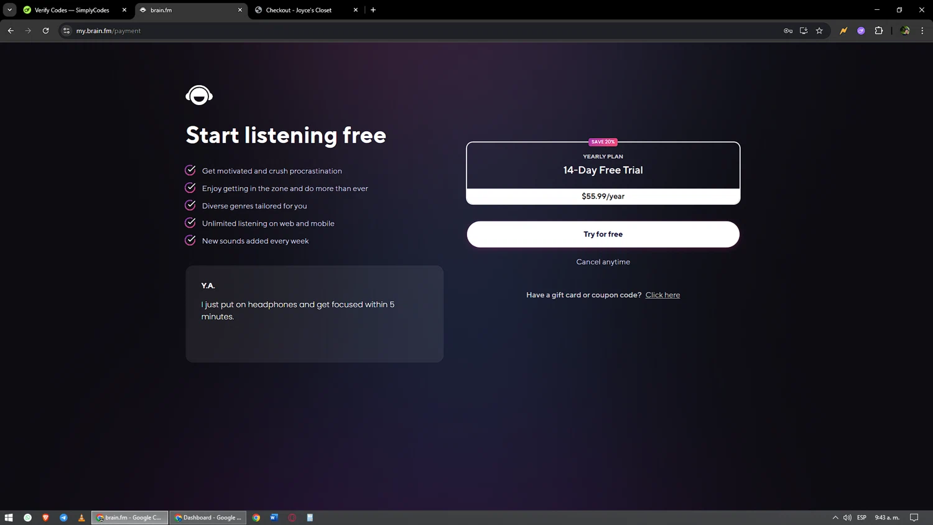Viewport: 933px width, 525px height.
Task: Click the Try for free button
Action: tap(603, 235)
